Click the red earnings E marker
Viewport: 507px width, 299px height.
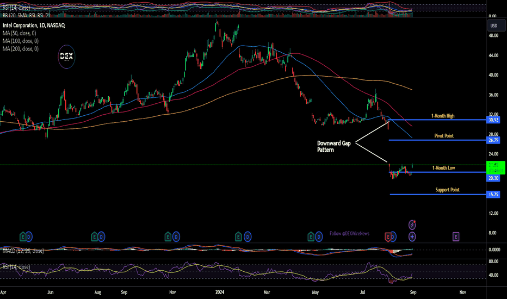(x=388, y=237)
